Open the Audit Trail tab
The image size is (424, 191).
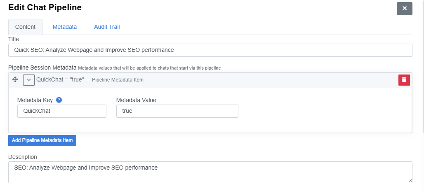tap(107, 27)
